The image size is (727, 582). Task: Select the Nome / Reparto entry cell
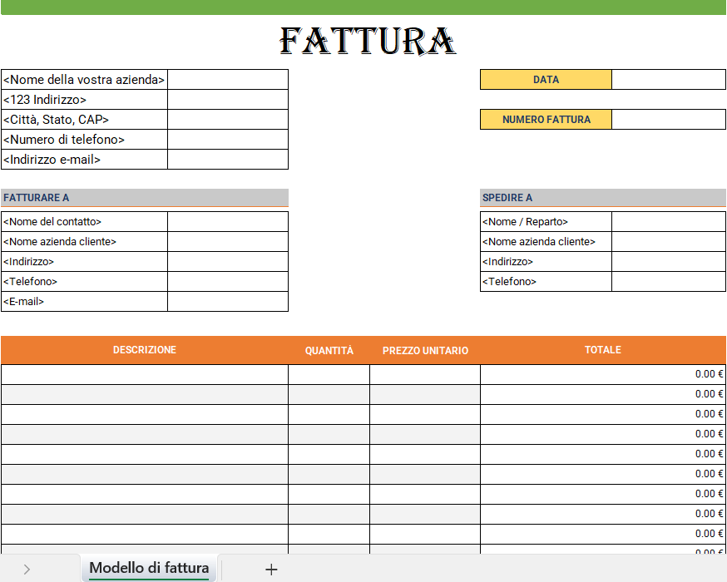[x=668, y=221]
